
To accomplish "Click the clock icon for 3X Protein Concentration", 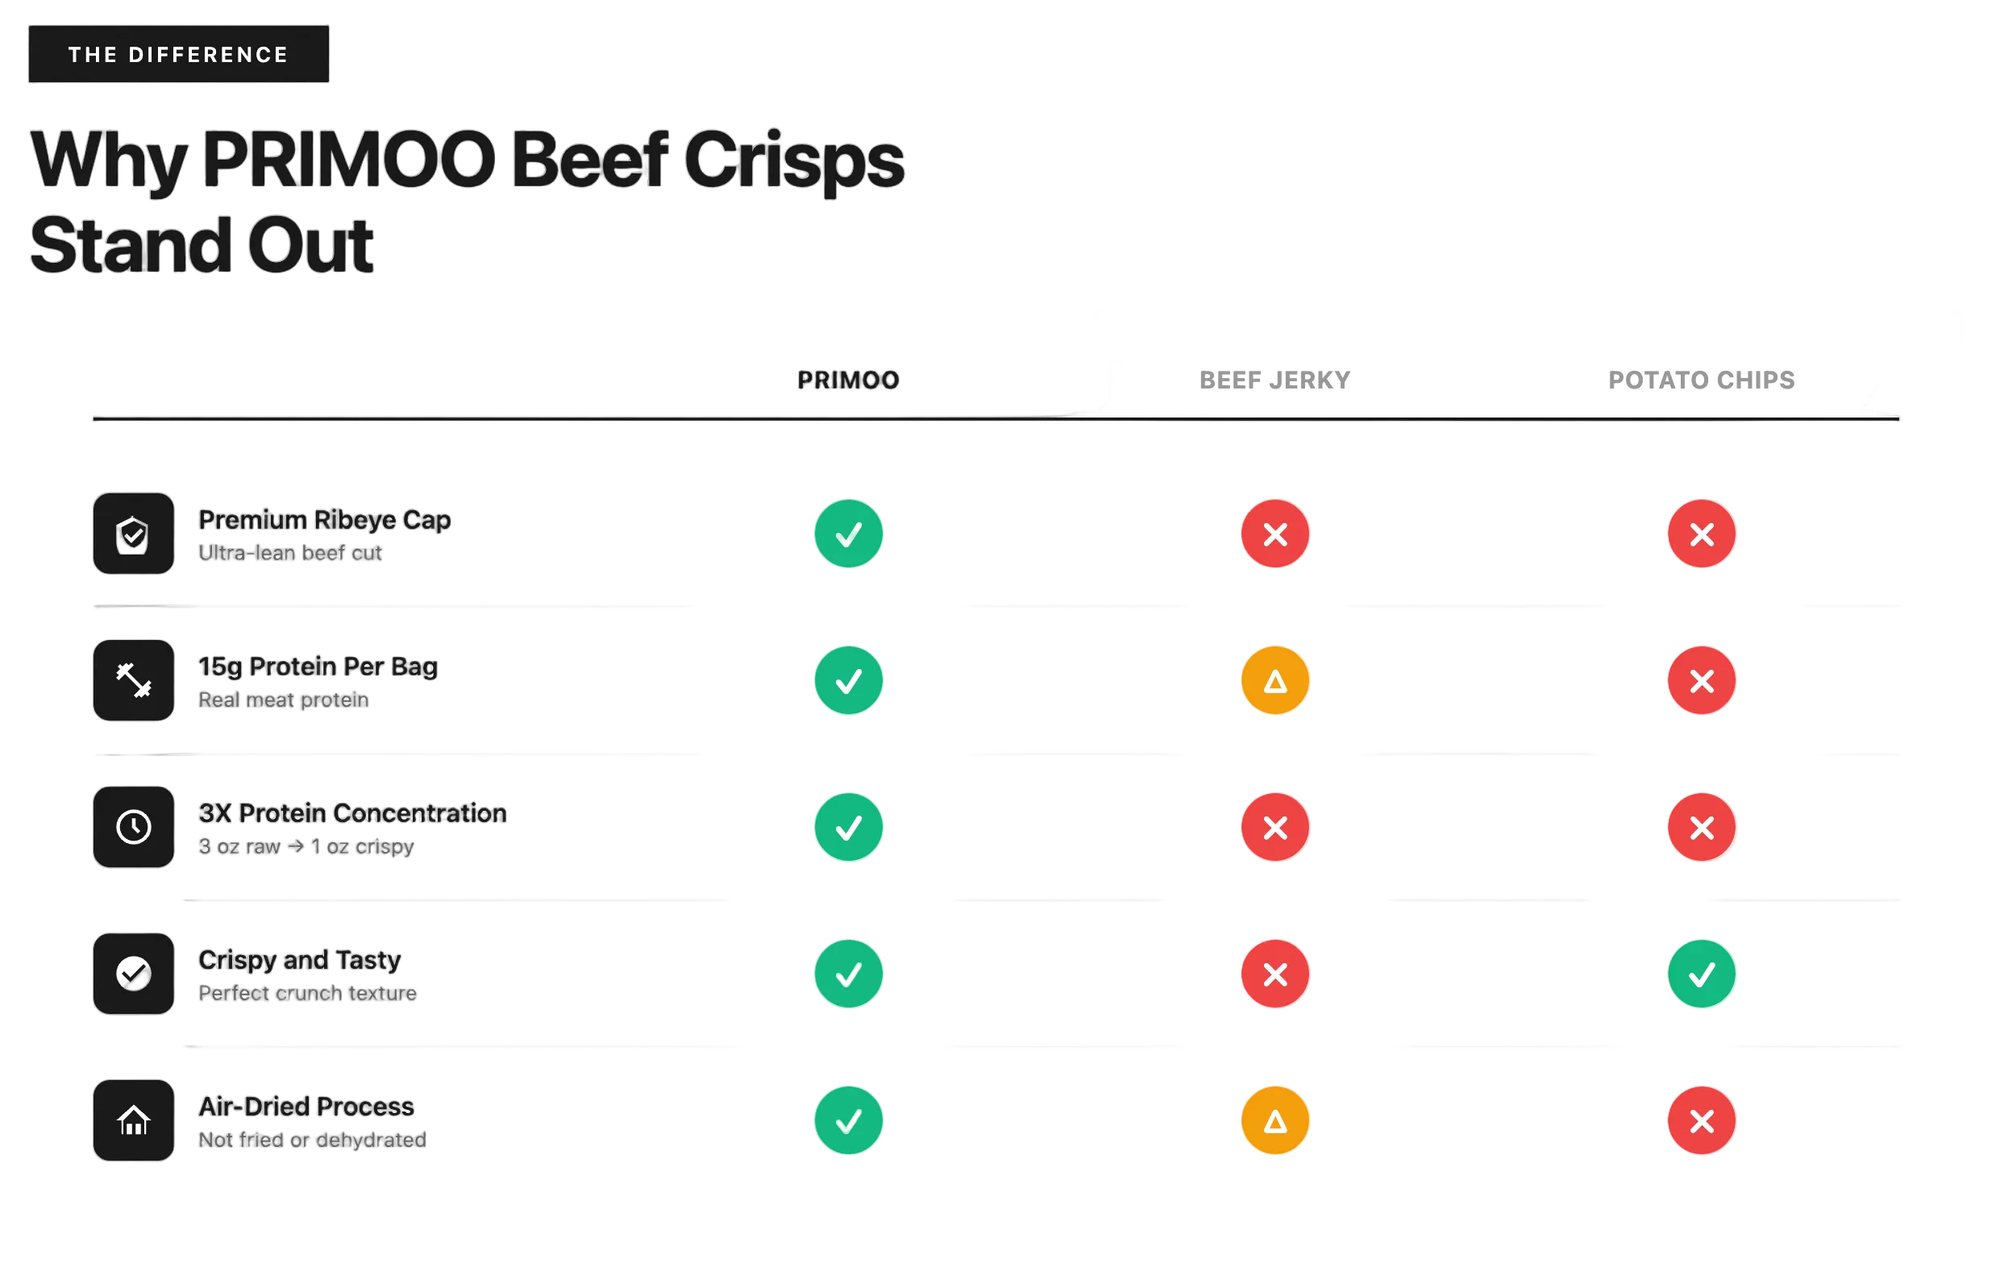I will 133,827.
